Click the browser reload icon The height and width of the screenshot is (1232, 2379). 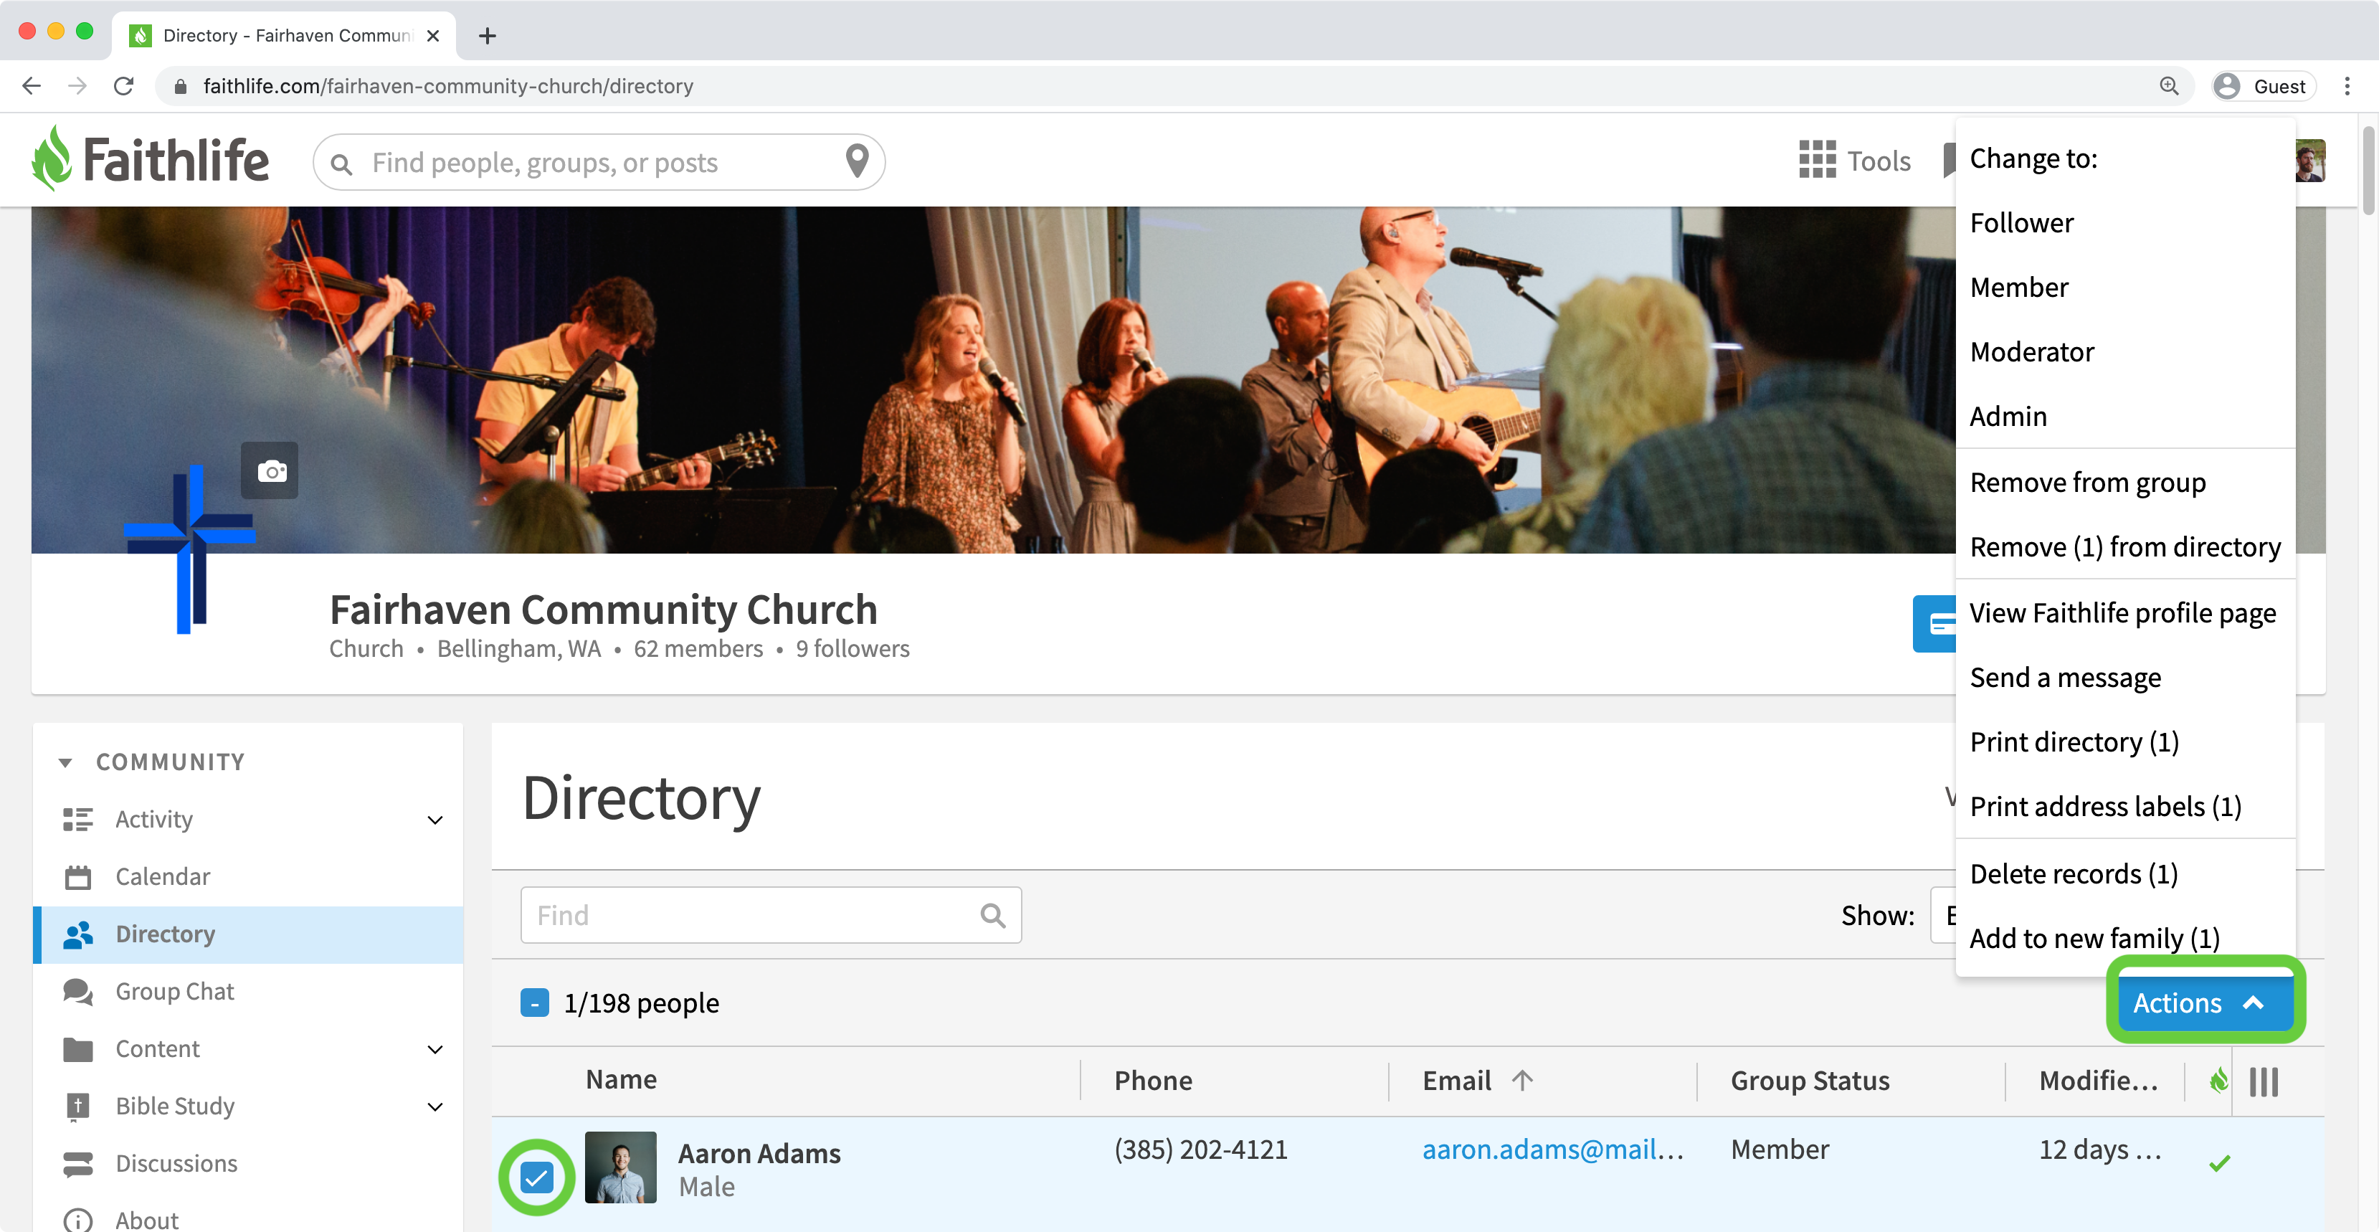pos(124,86)
